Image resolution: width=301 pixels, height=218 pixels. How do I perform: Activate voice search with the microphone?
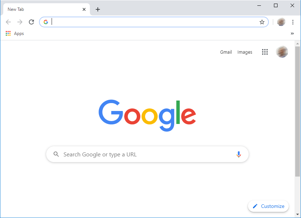[239, 154]
